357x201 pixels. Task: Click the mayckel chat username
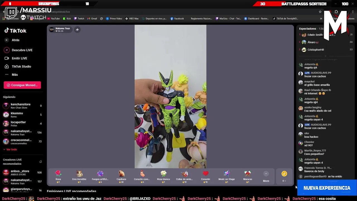coord(309,82)
